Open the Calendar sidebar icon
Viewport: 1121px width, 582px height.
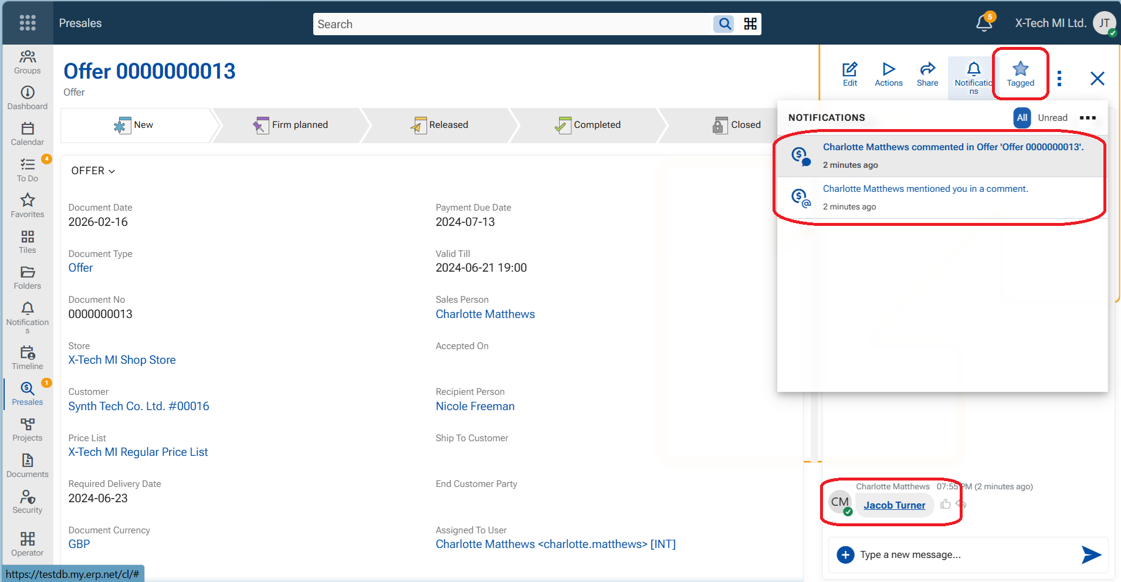28,134
